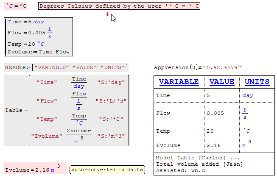Click the 'Degrees Celsius defined by the user' text box
This screenshot has height=178, width=277.
coord(119,6)
